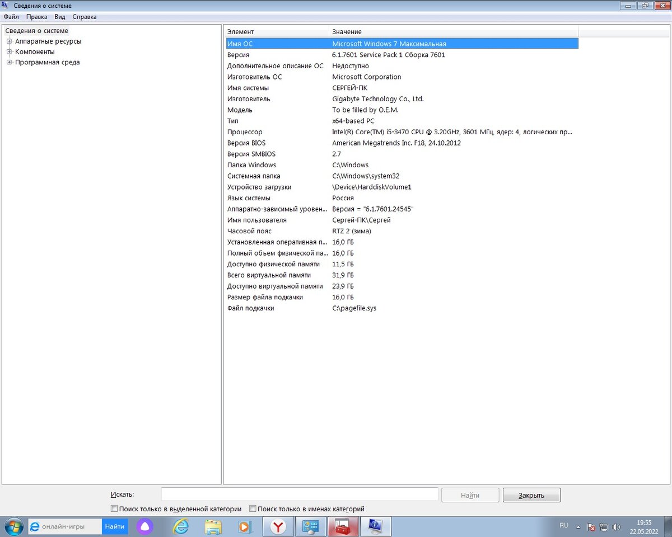
Task: Launch Yandex Browser from the taskbar
Action: [278, 526]
